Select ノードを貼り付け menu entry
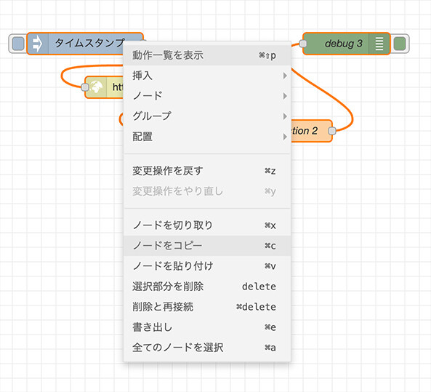This screenshot has height=392, width=431. point(207,266)
